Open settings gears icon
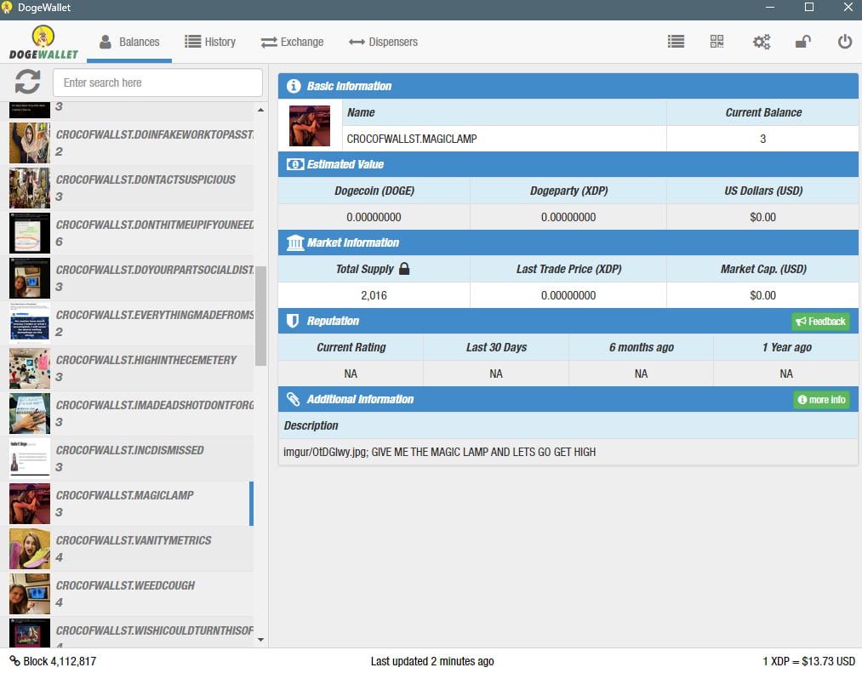The image size is (862, 673). 762,42
